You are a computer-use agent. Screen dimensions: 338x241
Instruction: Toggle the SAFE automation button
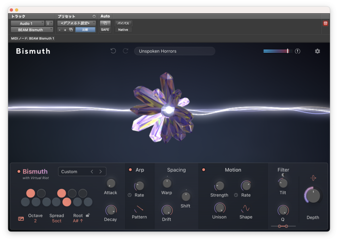pyautogui.click(x=105, y=29)
